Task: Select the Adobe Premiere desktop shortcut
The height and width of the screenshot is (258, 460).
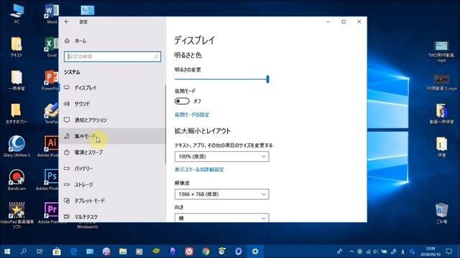Action: pos(49,213)
